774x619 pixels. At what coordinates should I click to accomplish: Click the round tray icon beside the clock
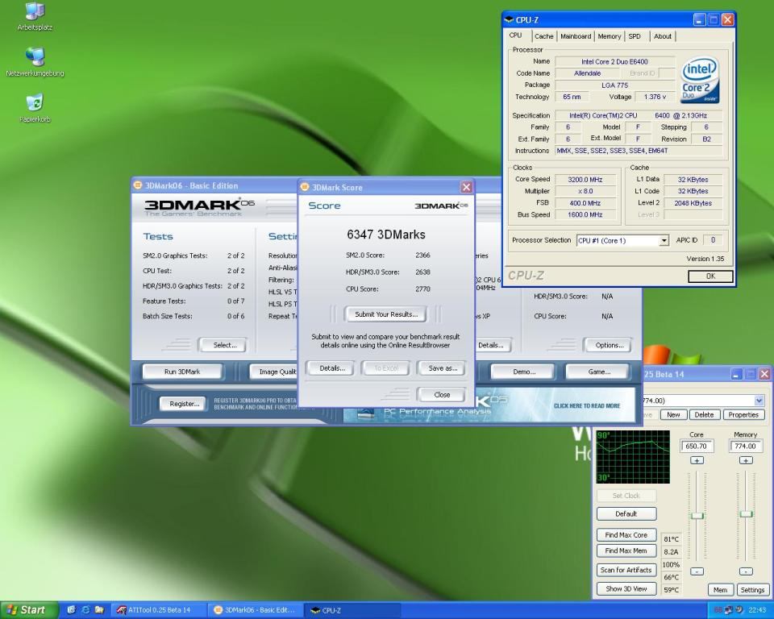pos(739,610)
